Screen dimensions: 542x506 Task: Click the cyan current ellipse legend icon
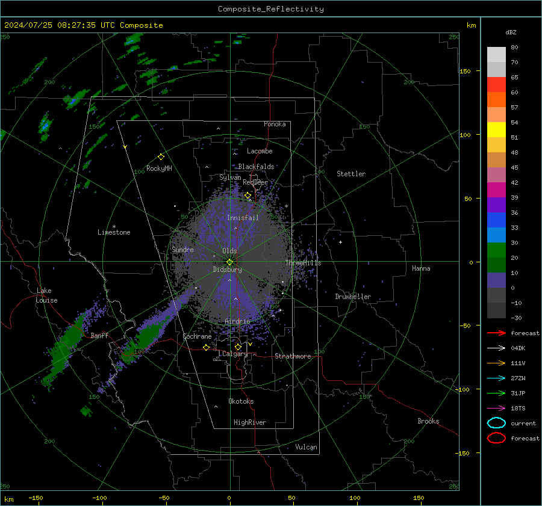[496, 423]
